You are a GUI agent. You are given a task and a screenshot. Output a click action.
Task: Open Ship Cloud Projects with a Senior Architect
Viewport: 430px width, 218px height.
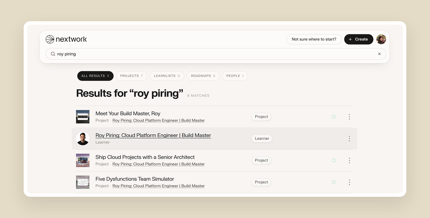(x=145, y=157)
